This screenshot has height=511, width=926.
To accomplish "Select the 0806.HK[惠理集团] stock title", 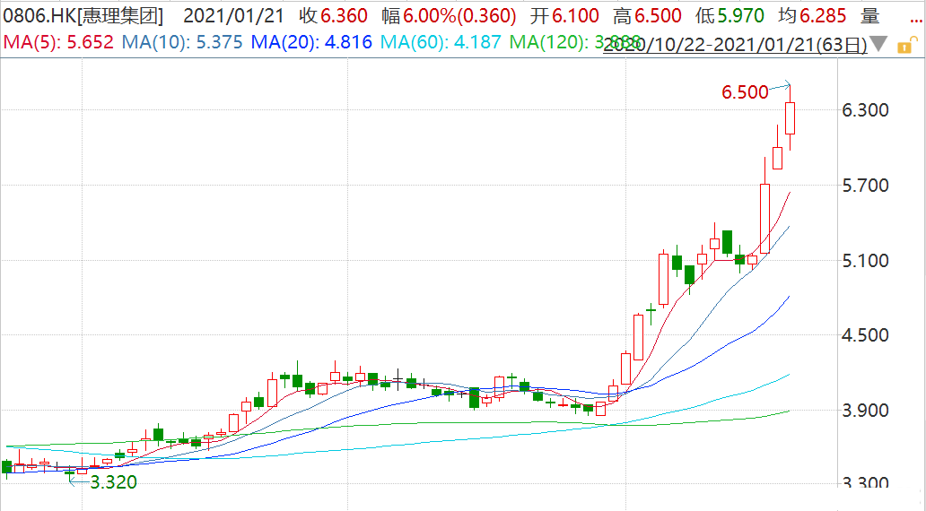I will [83, 16].
